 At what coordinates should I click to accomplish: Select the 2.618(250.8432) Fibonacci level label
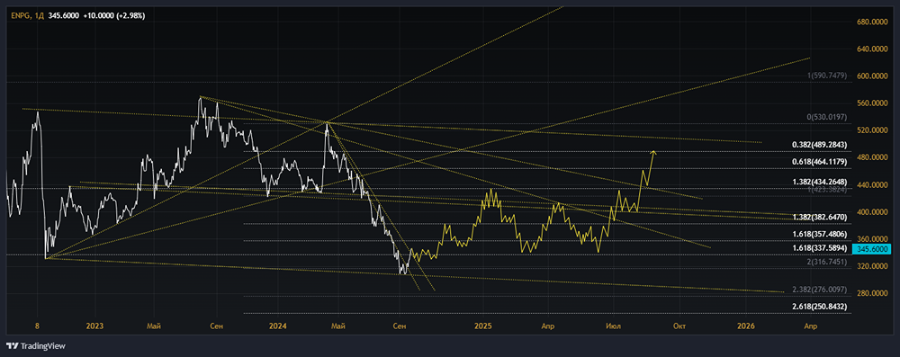pos(819,307)
